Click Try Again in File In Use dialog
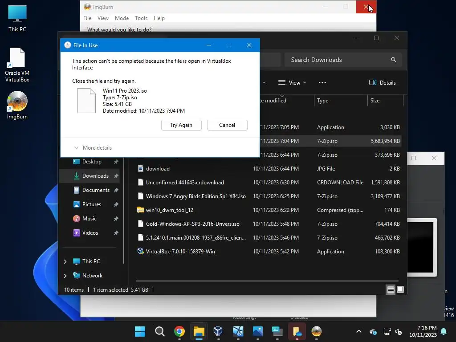Viewport: 456px width, 342px height. tap(181, 125)
